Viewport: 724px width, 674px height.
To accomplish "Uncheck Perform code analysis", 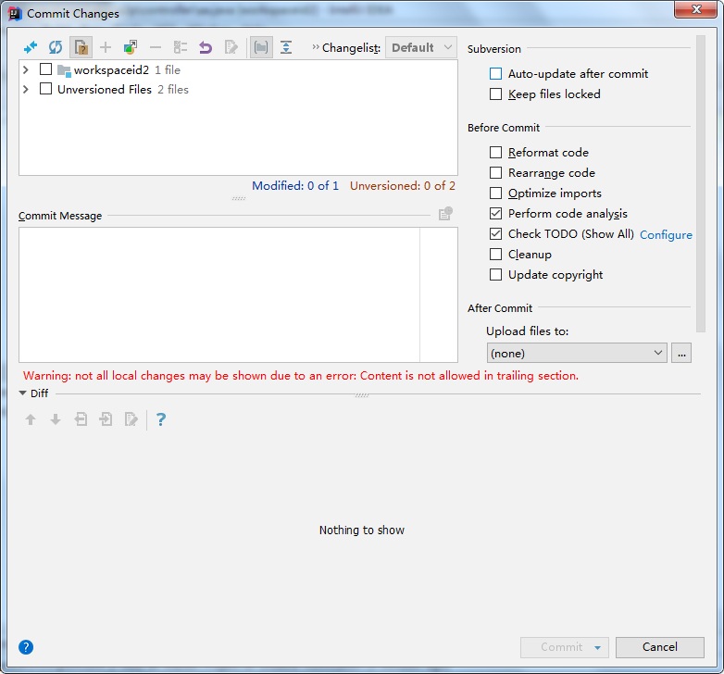I will coord(495,213).
